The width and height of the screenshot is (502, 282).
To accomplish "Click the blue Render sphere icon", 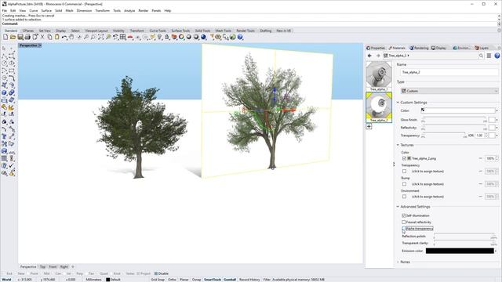I will tap(203, 37).
